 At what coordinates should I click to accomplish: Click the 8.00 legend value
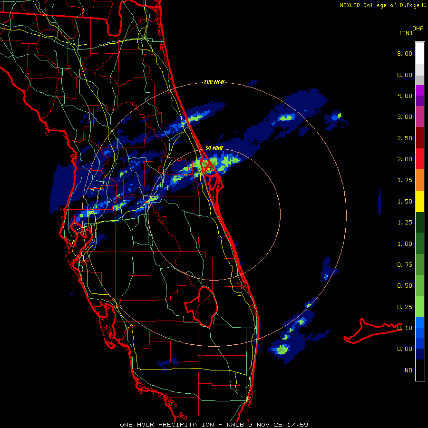tap(405, 53)
